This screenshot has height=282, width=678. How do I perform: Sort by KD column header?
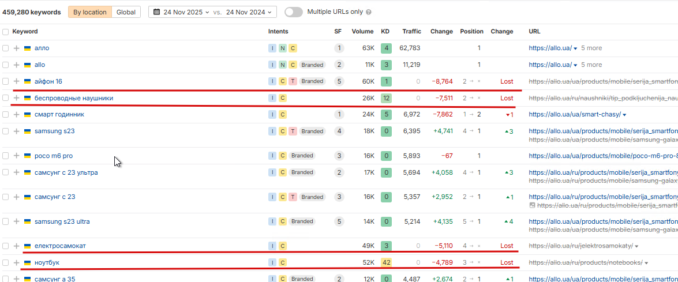(x=385, y=32)
